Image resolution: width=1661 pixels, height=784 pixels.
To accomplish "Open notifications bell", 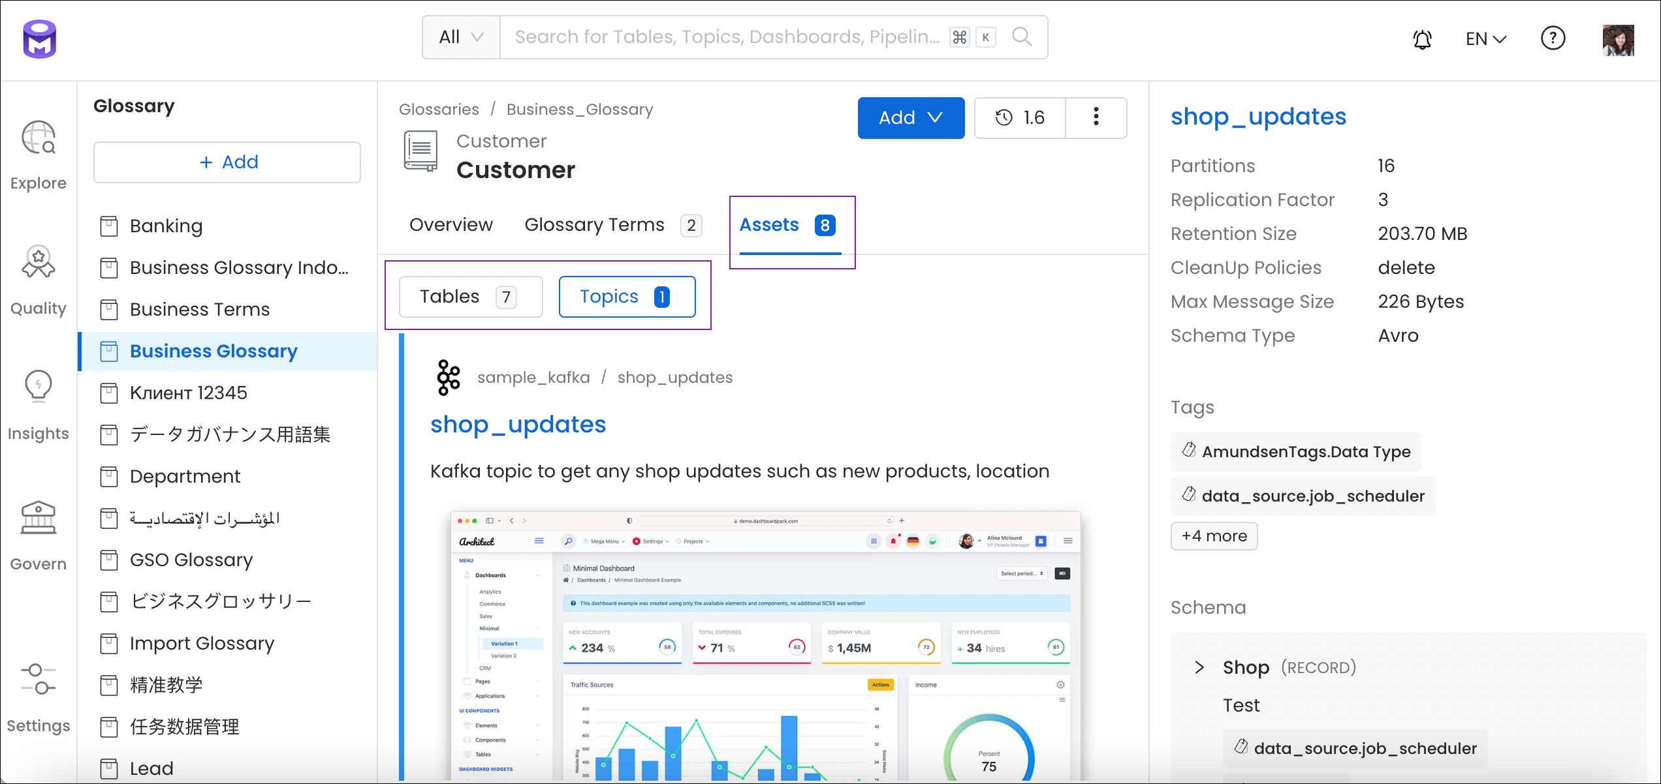I will (1422, 39).
